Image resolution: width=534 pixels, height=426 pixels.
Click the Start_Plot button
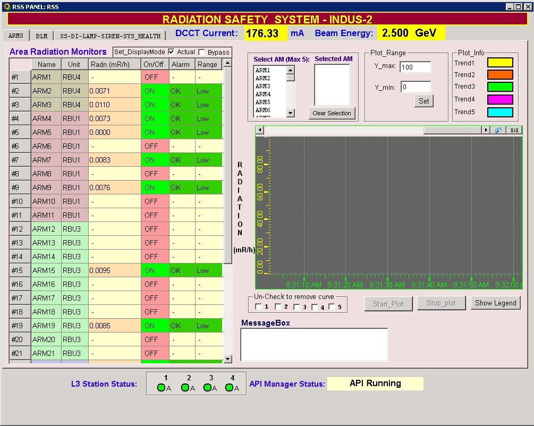[x=388, y=304]
